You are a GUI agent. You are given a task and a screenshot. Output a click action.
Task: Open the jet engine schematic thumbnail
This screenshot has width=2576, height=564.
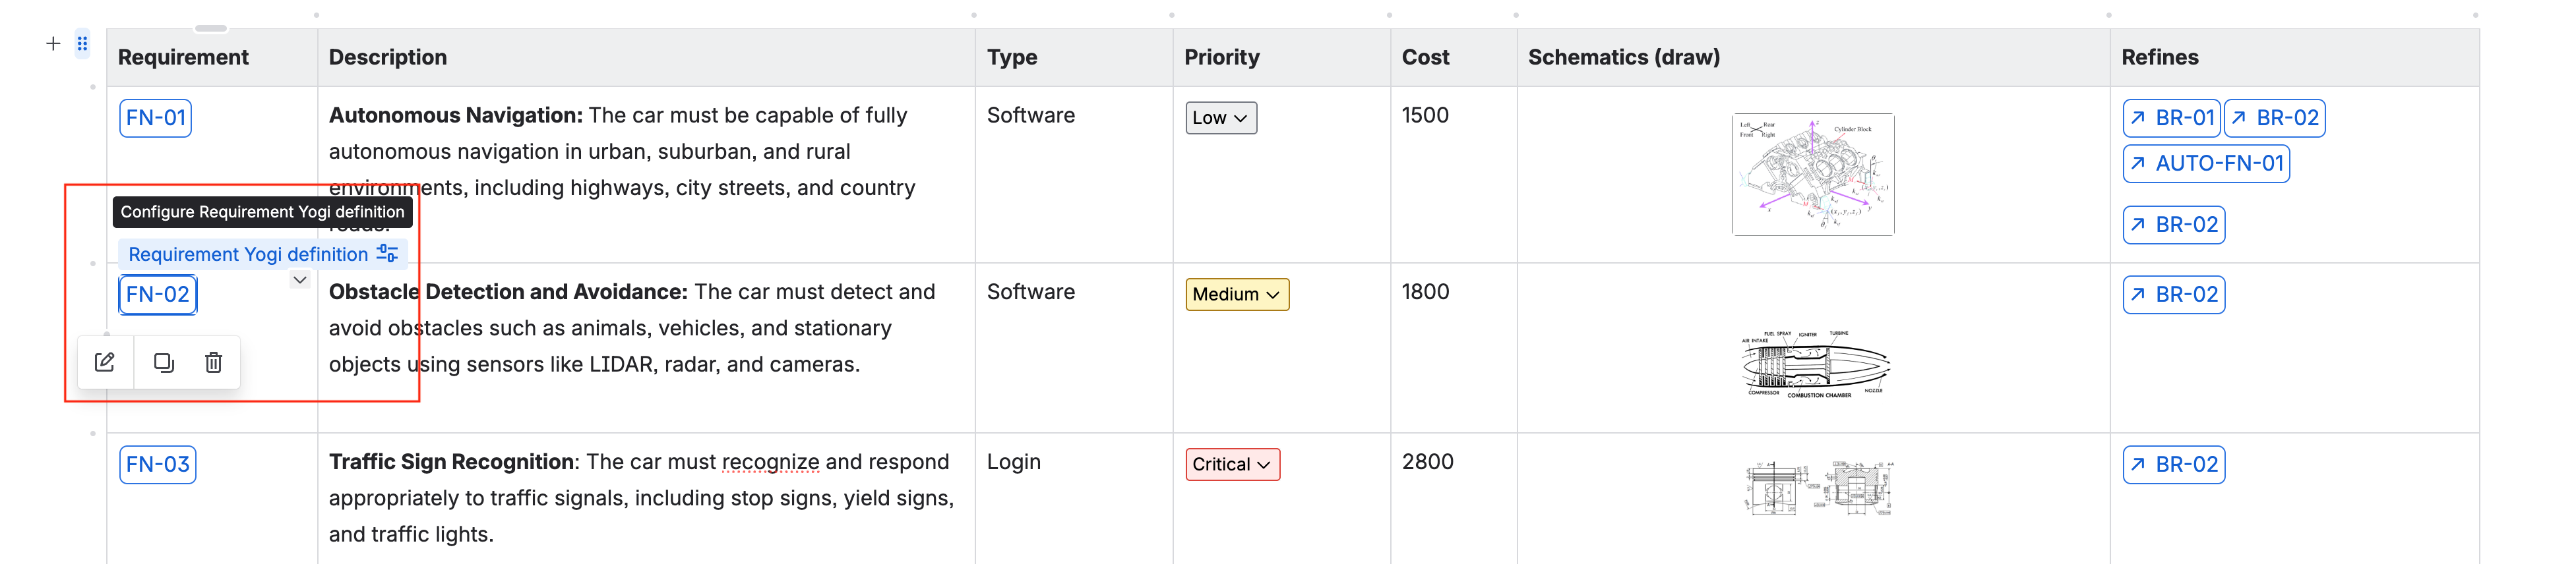pos(1814,364)
